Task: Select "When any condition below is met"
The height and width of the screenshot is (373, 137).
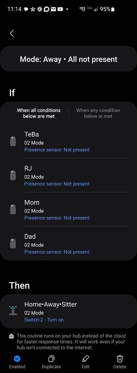Action: point(98,113)
